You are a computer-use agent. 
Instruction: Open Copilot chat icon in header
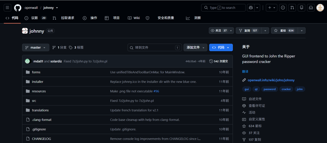(x=251, y=8)
